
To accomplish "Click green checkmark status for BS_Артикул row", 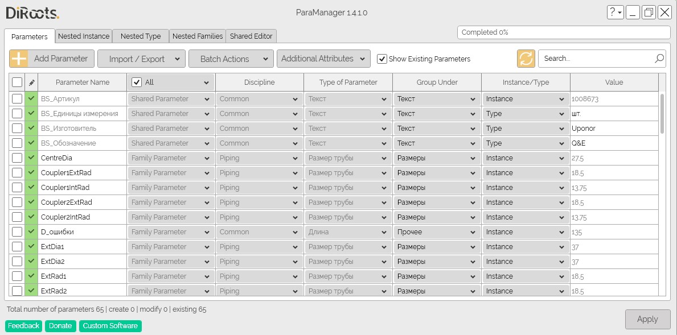I will pos(31,99).
